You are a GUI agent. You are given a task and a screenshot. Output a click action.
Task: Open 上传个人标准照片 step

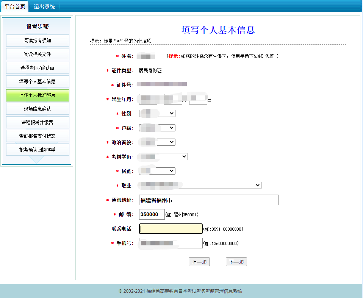click(38, 95)
